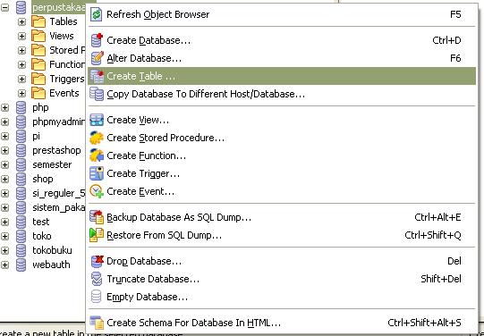
Task: Click the Create Event clock icon
Action: (x=97, y=191)
